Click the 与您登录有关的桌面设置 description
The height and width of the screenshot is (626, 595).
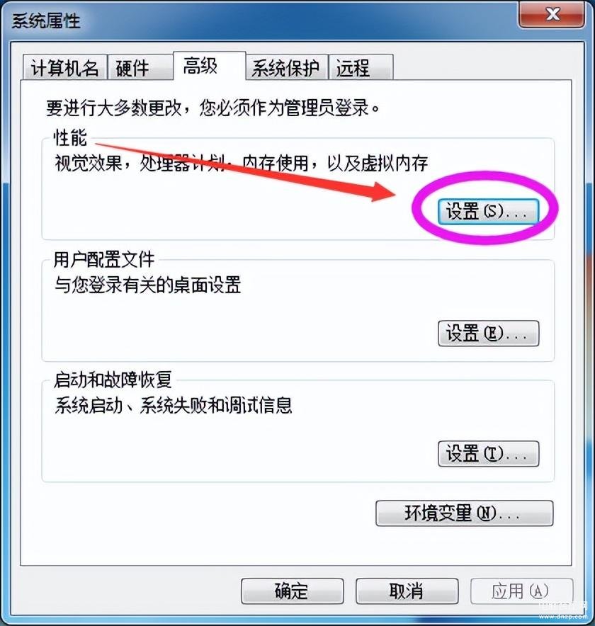[148, 285]
